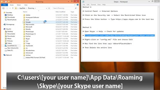The image size is (160, 90).
Task: Select the Skype folder
Action: (28, 39)
